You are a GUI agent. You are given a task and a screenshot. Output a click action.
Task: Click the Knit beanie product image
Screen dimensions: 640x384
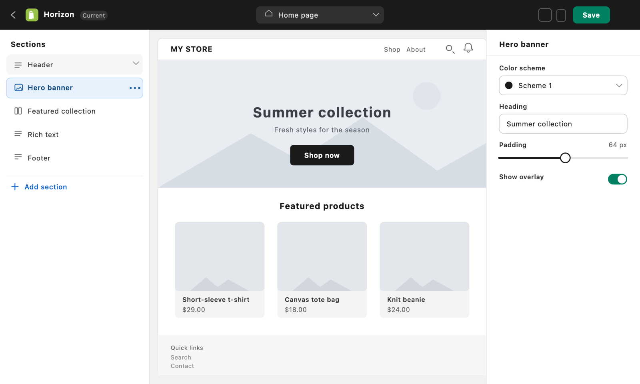[x=424, y=256]
